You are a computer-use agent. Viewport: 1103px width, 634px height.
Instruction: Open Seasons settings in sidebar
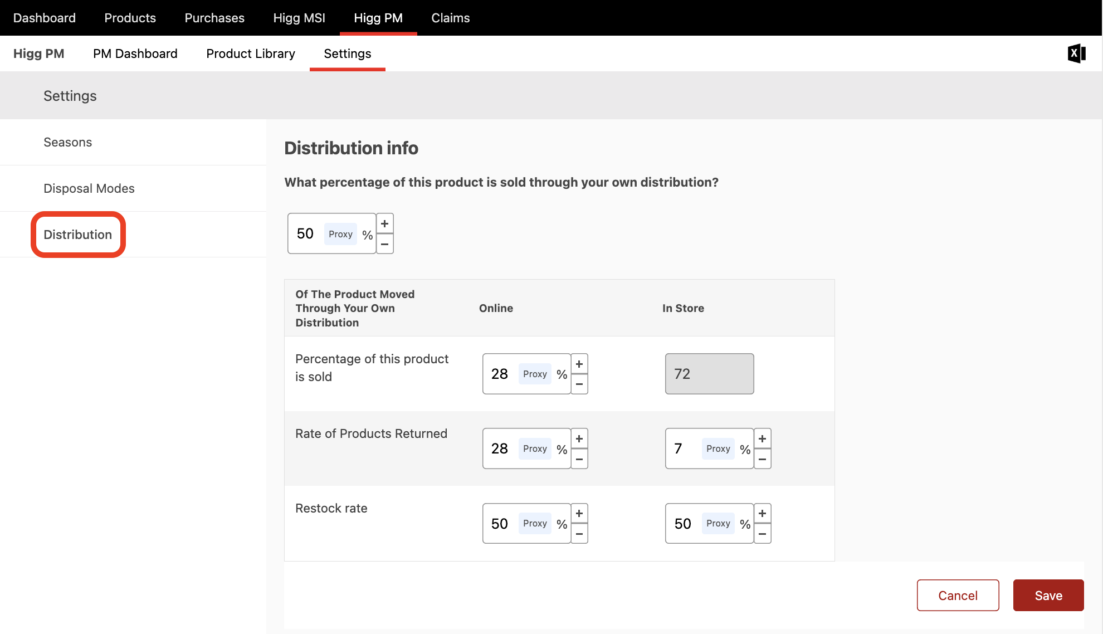click(133, 142)
